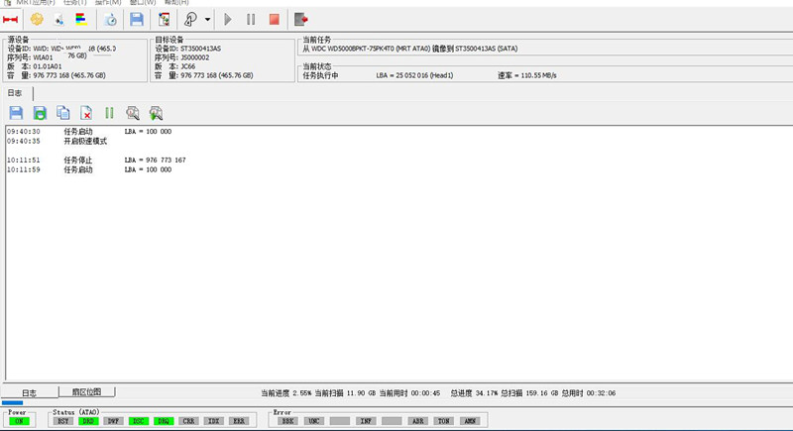
Task: Open the MRT应用(F) menu
Action: coord(36,3)
